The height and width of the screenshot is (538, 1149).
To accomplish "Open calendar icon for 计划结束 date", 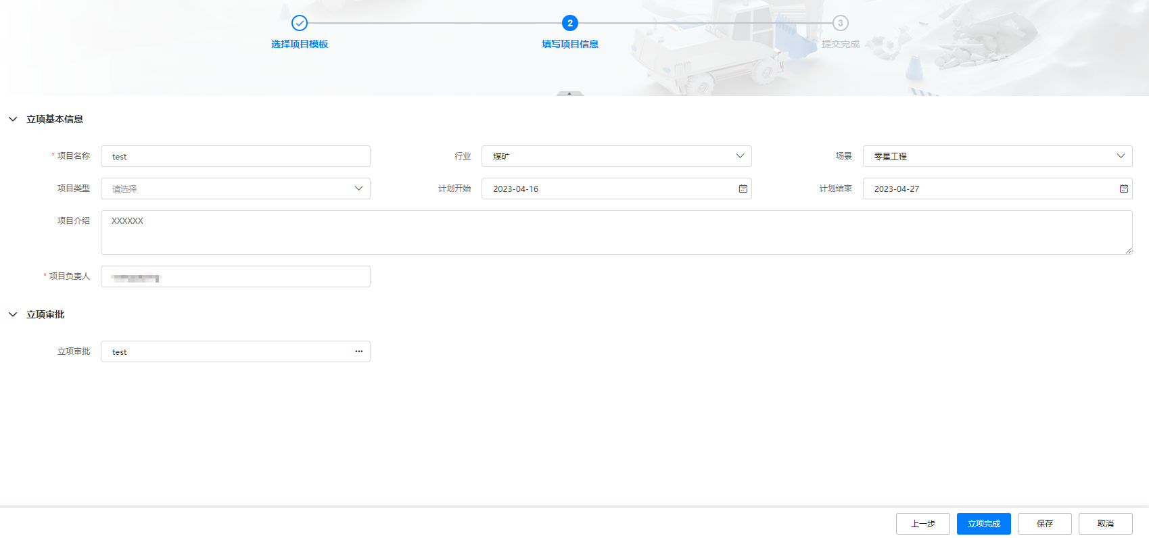I will pyautogui.click(x=1123, y=189).
